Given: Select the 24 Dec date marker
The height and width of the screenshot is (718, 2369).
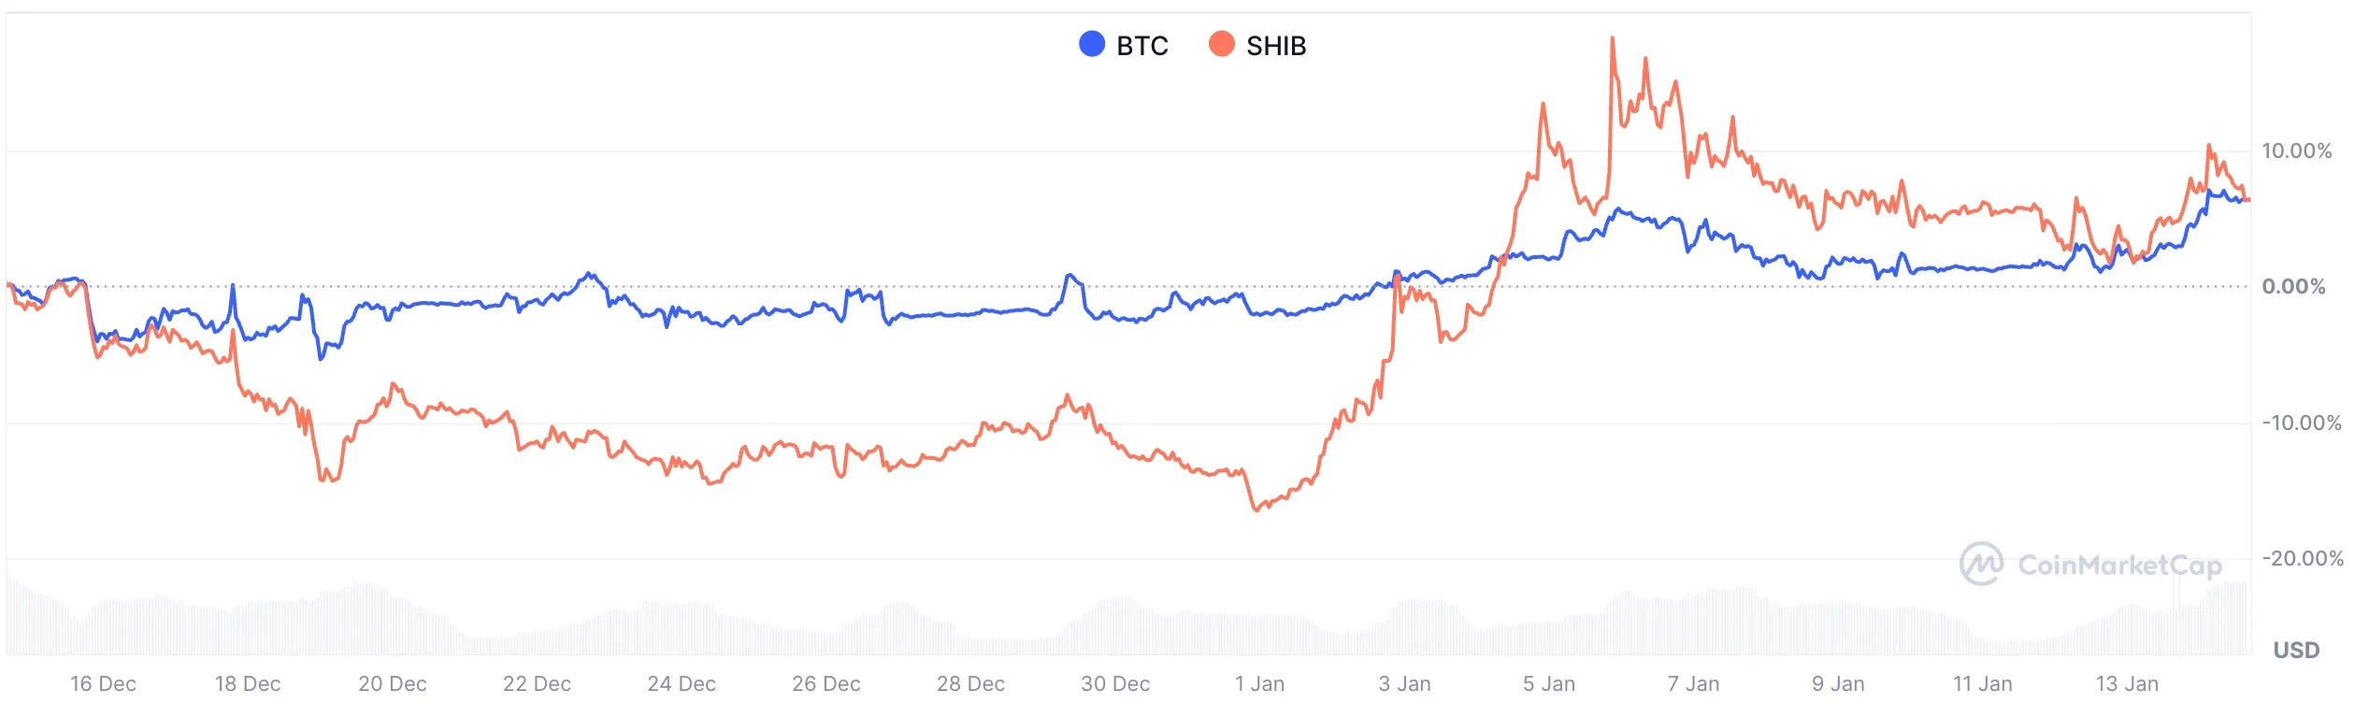Looking at the screenshot, I should (682, 683).
